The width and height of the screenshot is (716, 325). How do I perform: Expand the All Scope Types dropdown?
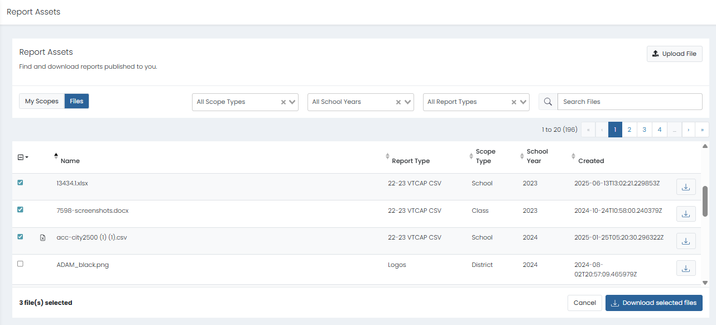292,102
